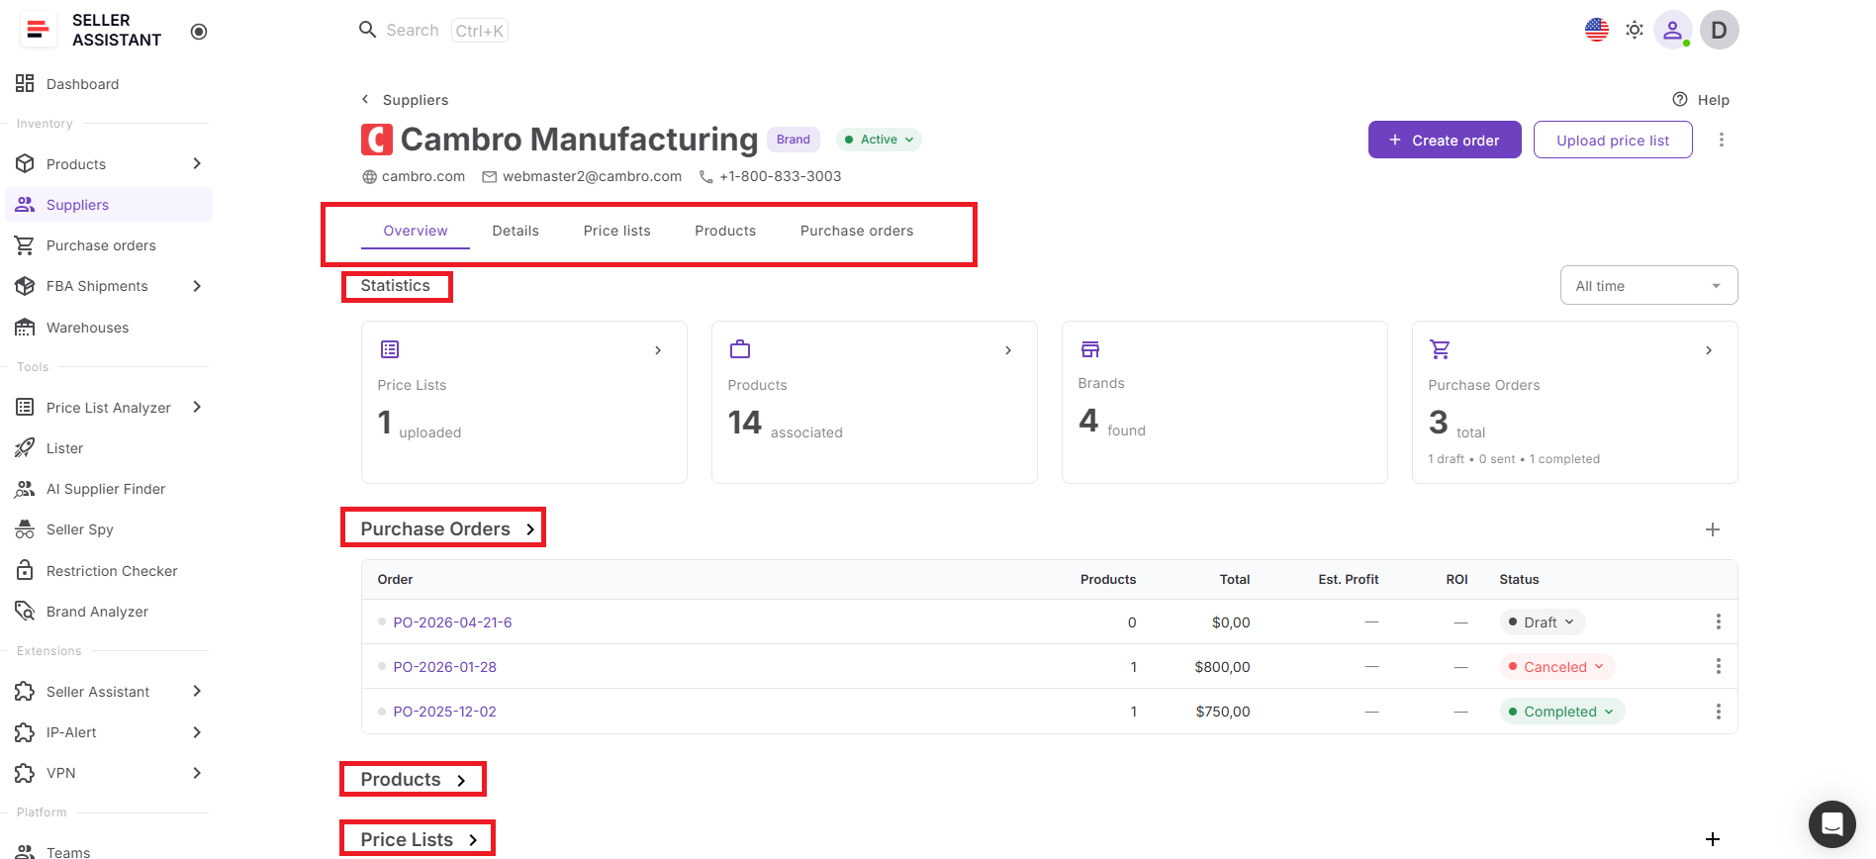This screenshot has height=859, width=1876.
Task: Select Suppliers people icon in sidebar
Action: (x=25, y=205)
